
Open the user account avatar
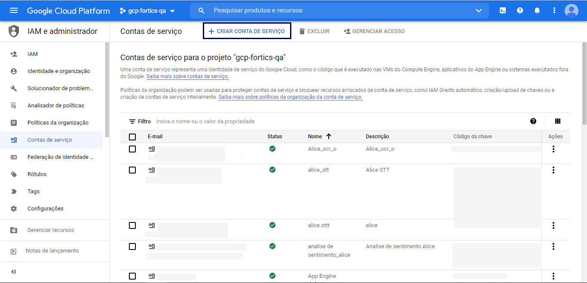(x=572, y=10)
